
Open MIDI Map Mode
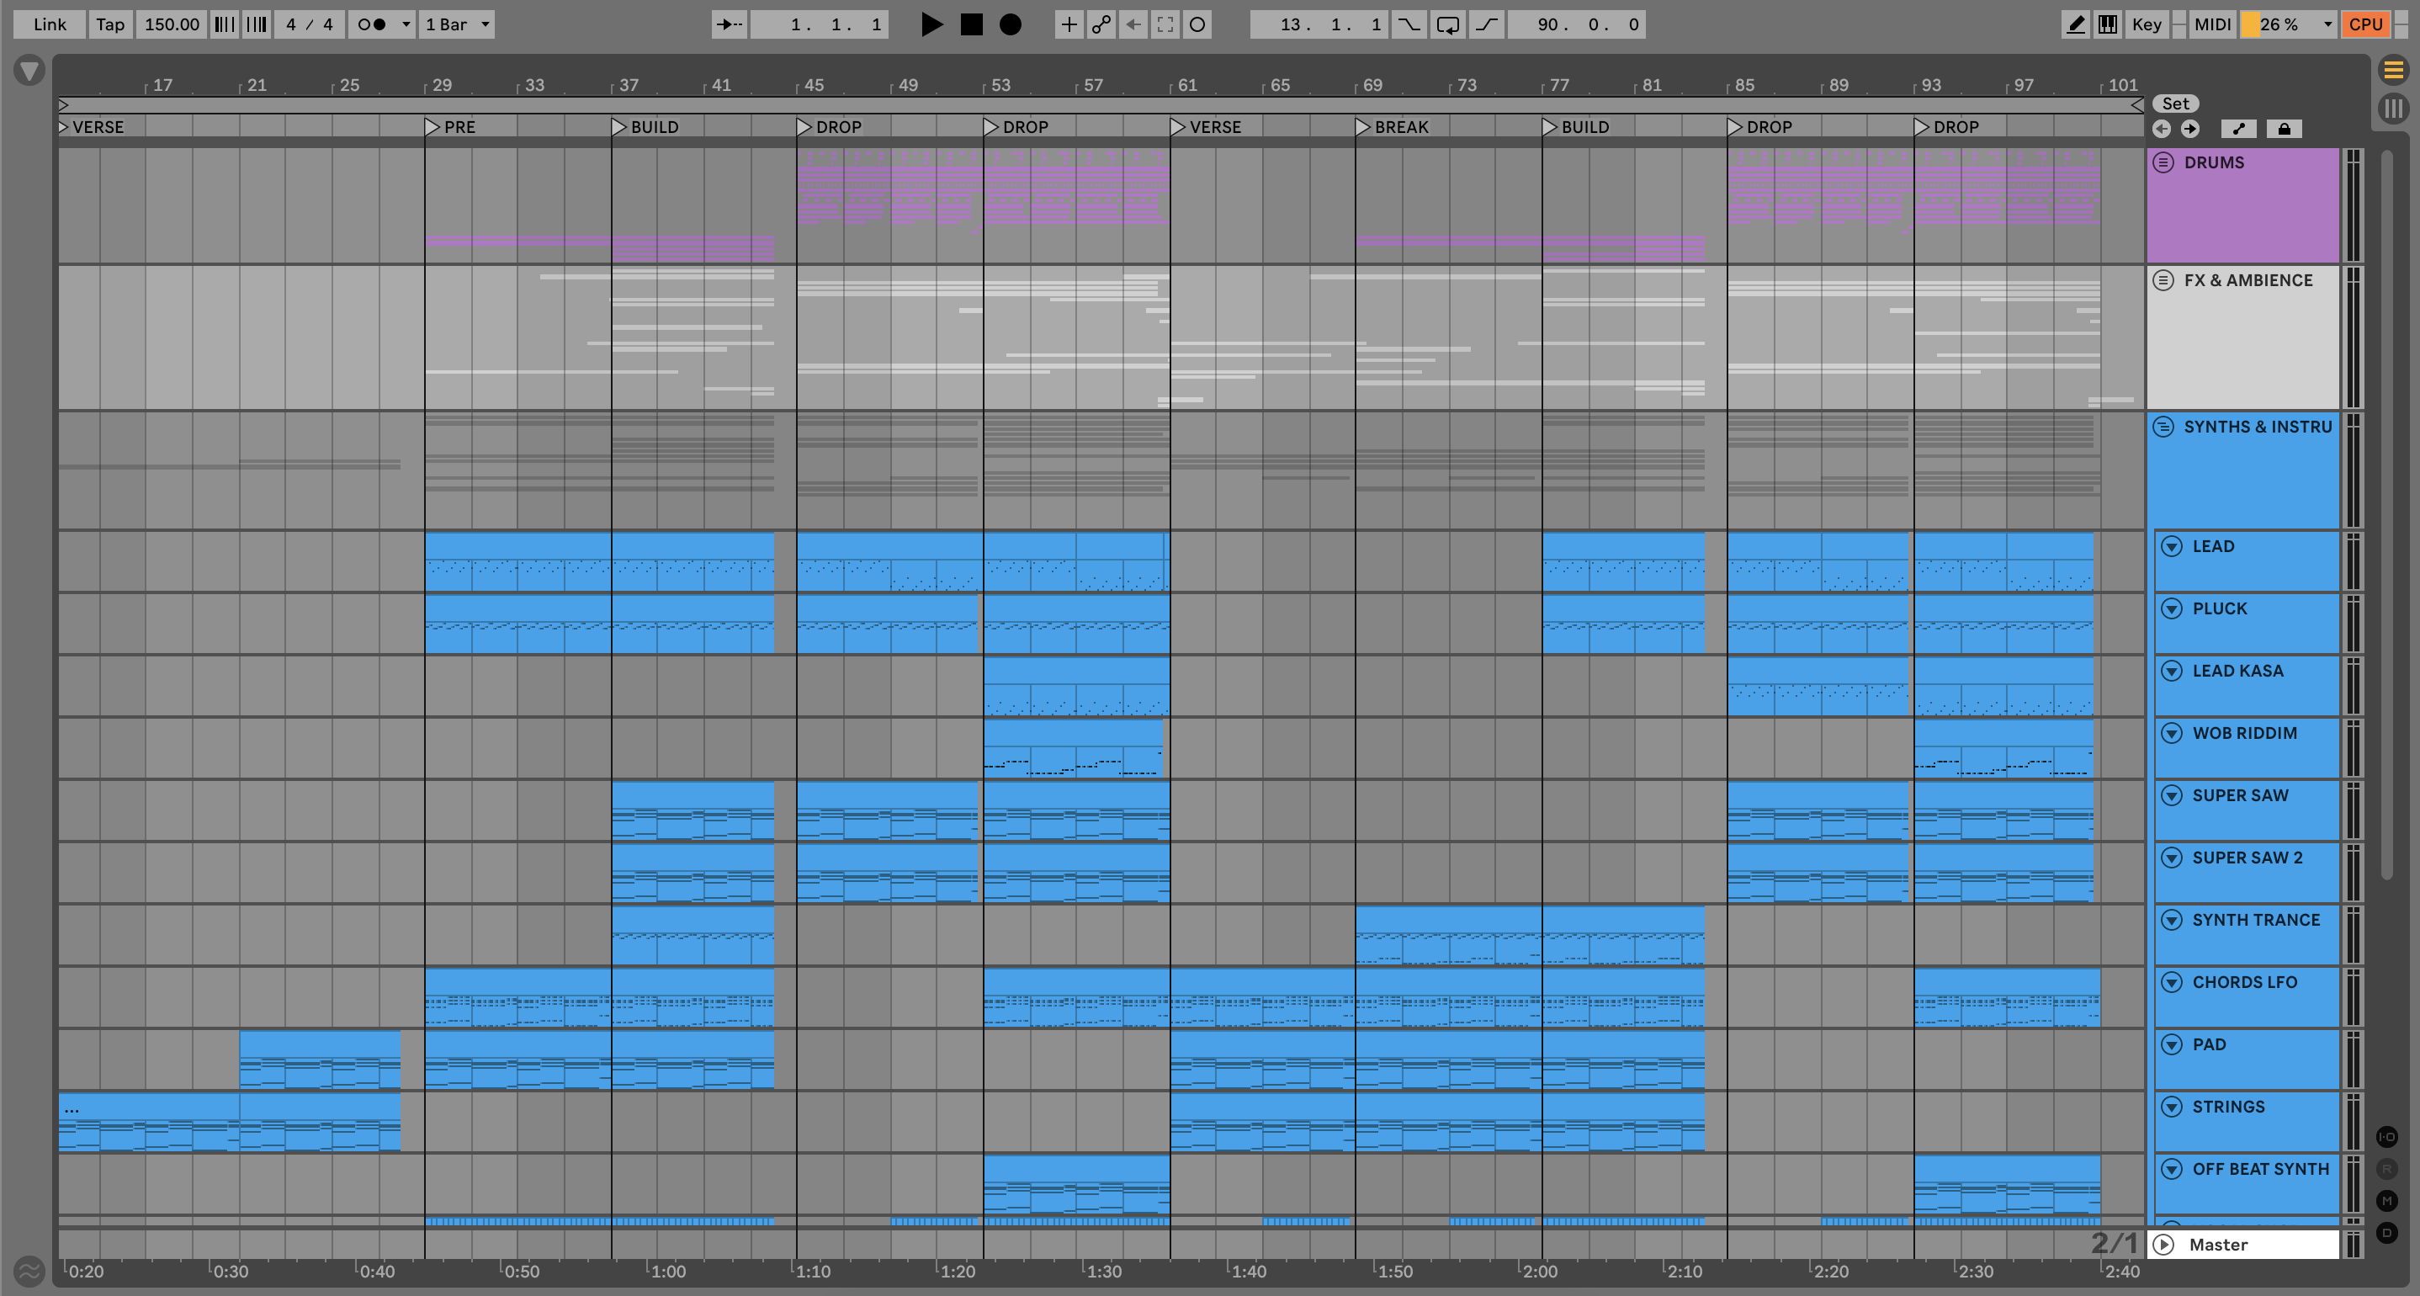click(x=2211, y=24)
